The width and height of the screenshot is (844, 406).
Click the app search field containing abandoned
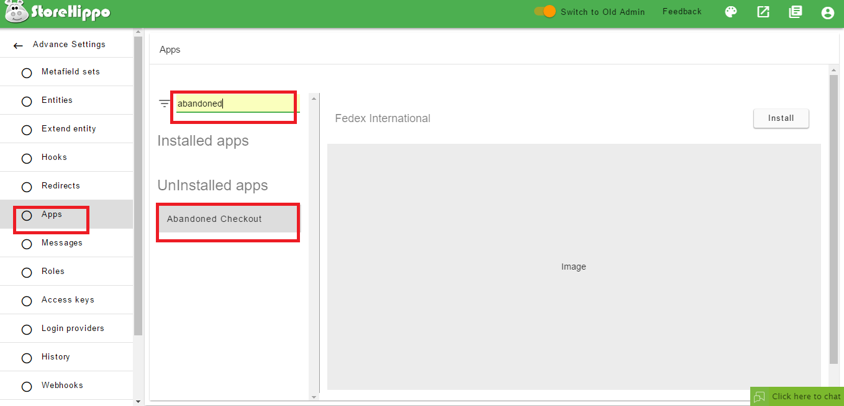point(237,104)
